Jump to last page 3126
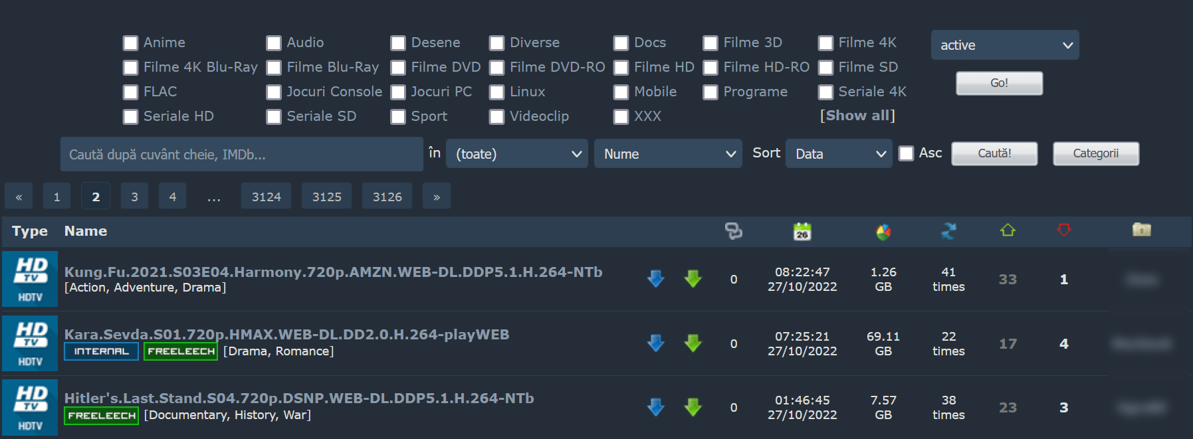1193x439 pixels. tap(387, 197)
